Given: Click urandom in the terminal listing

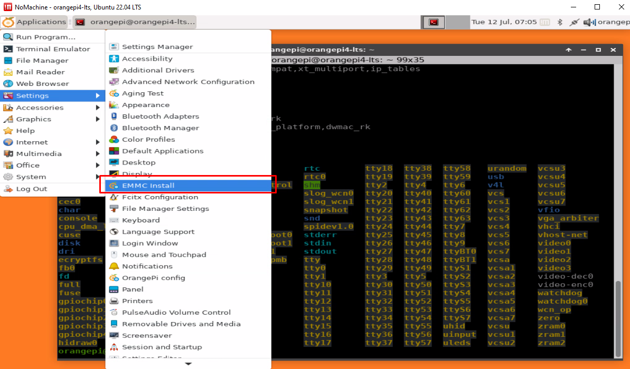Looking at the screenshot, I should click(x=507, y=169).
